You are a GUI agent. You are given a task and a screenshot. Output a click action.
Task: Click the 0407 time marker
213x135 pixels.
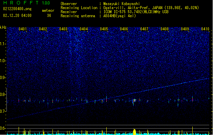(144, 29)
